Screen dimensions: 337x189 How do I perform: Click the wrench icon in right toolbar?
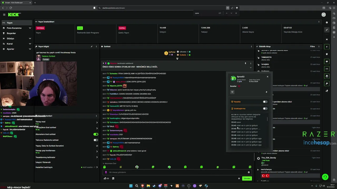[327, 83]
